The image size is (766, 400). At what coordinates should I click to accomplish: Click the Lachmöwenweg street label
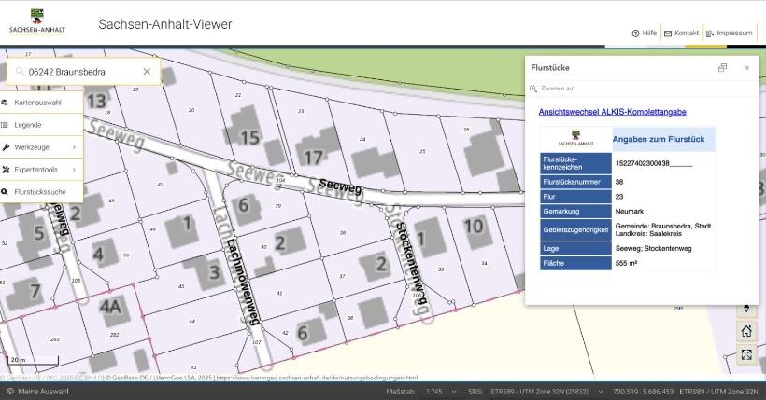tap(243, 282)
